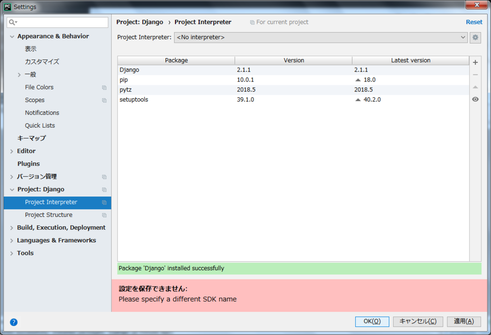Open the Project Structure settings page

coord(48,215)
